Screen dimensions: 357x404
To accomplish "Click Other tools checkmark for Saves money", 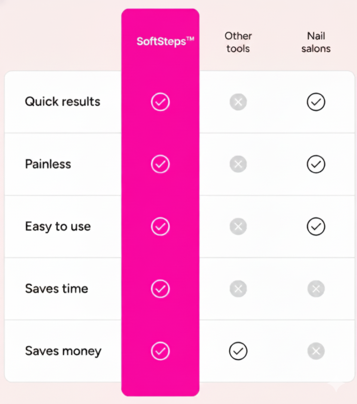I will [x=238, y=351].
